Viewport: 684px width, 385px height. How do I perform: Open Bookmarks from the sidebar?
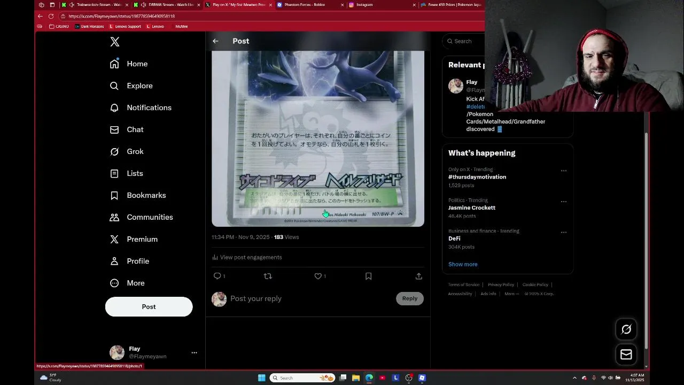pos(138,195)
